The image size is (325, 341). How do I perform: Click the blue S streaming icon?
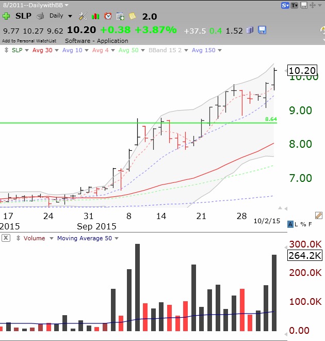(x=285, y=5)
